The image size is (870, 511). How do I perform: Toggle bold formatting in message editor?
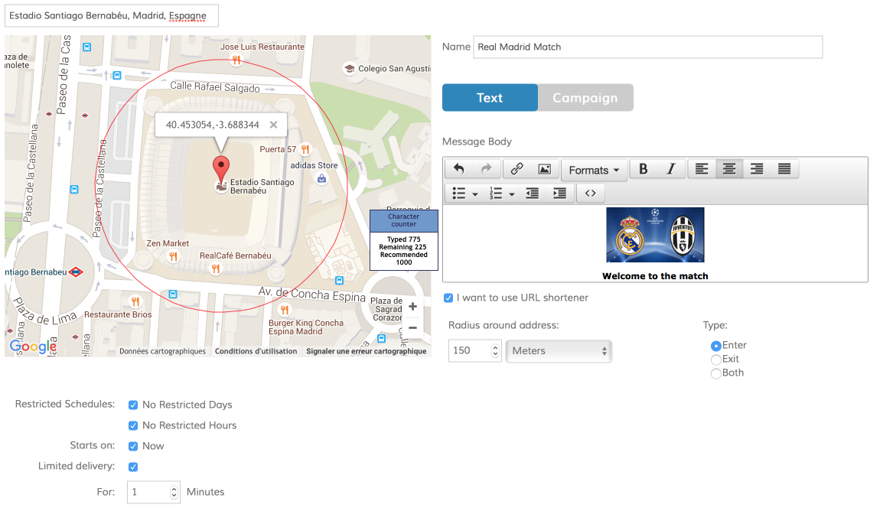pyautogui.click(x=643, y=169)
